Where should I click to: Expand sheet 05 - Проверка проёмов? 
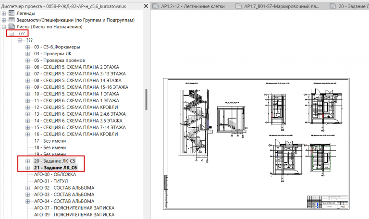(x=28, y=61)
